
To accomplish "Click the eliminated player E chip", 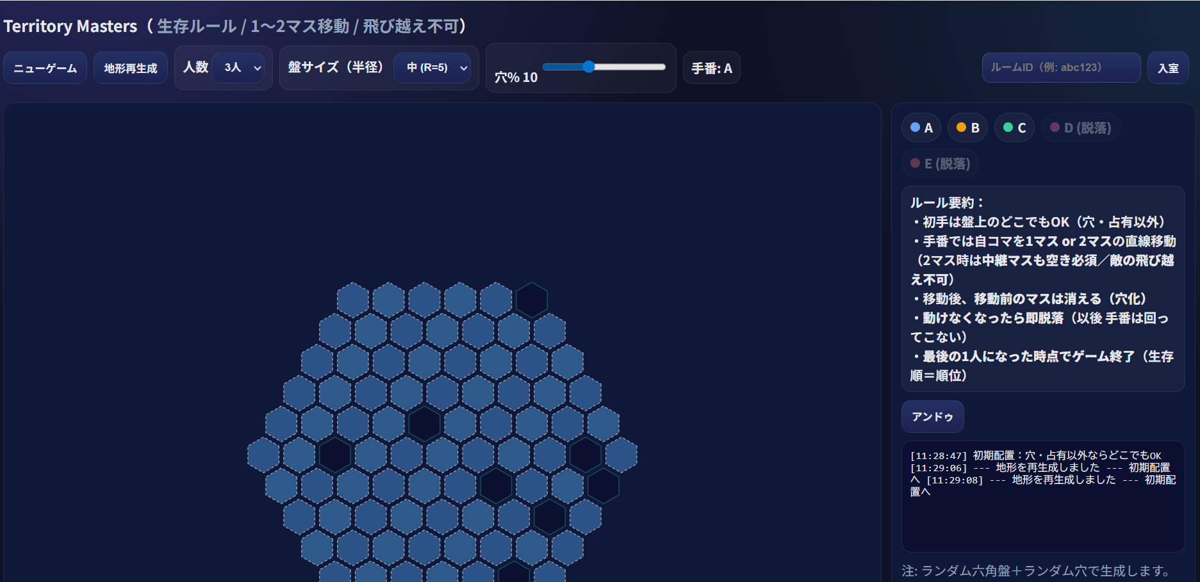I will [941, 163].
